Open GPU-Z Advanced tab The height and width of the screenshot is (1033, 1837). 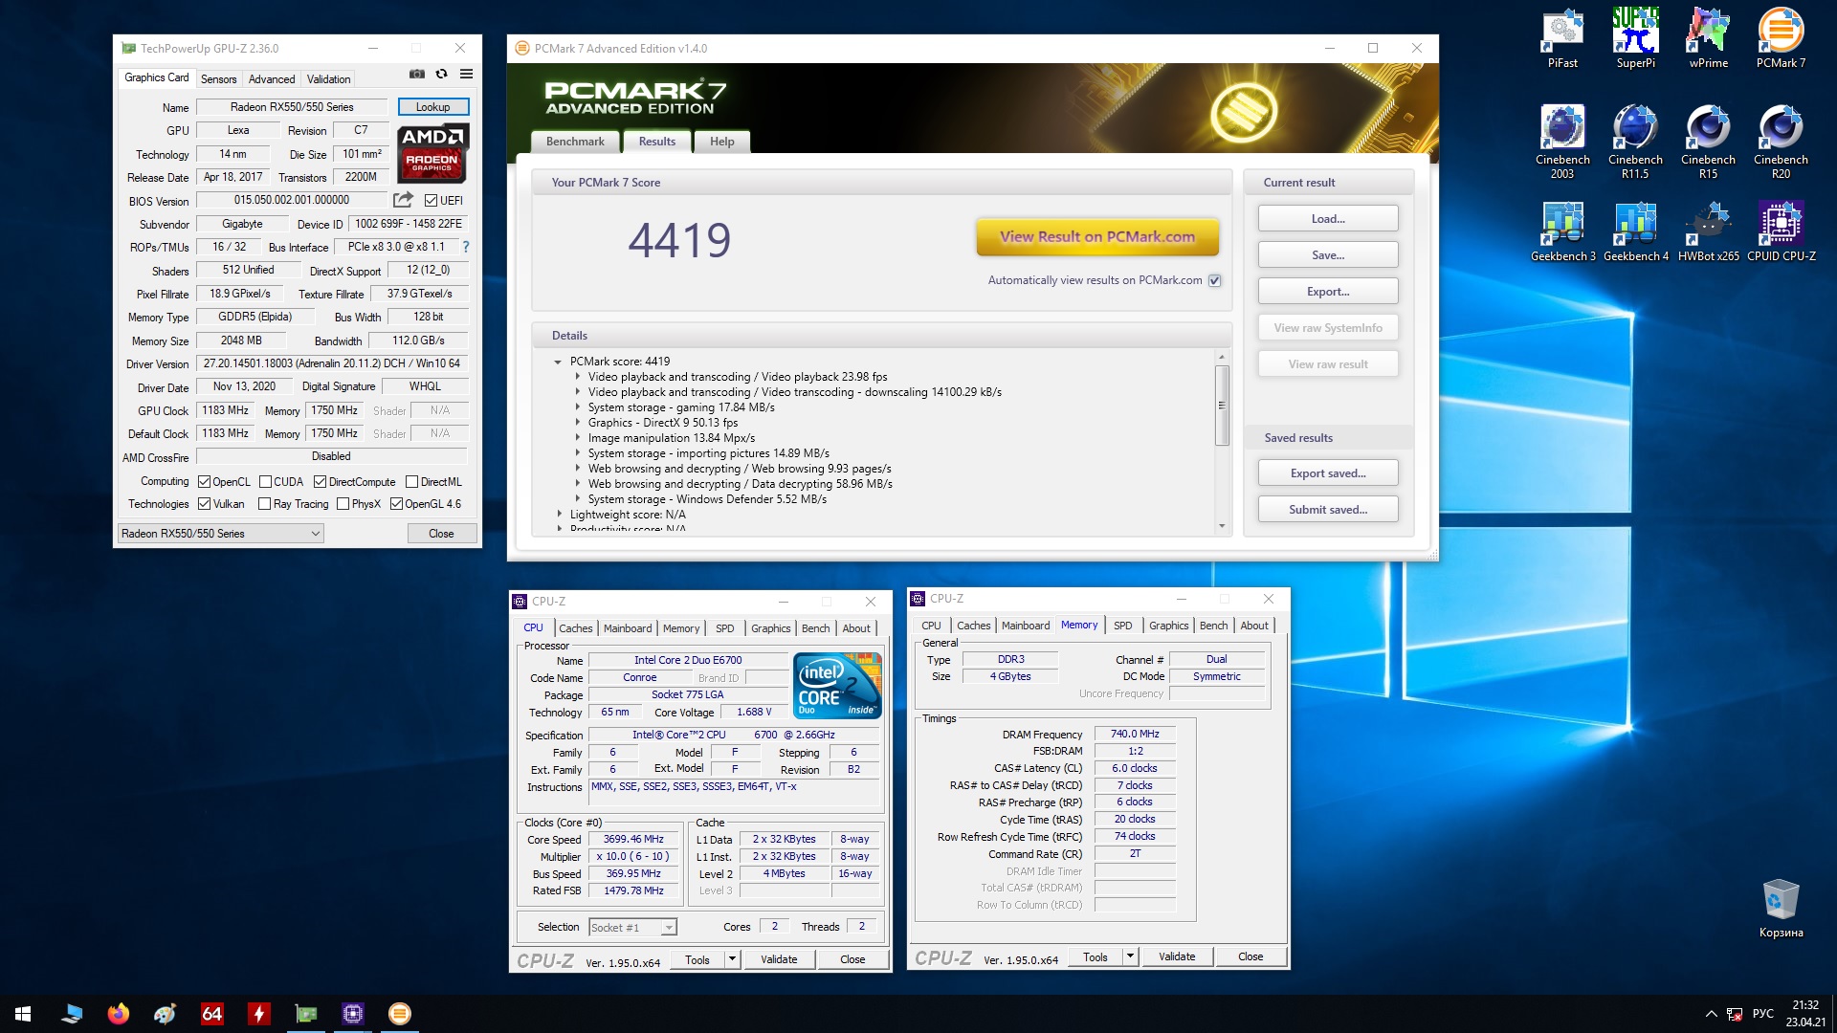pyautogui.click(x=272, y=79)
